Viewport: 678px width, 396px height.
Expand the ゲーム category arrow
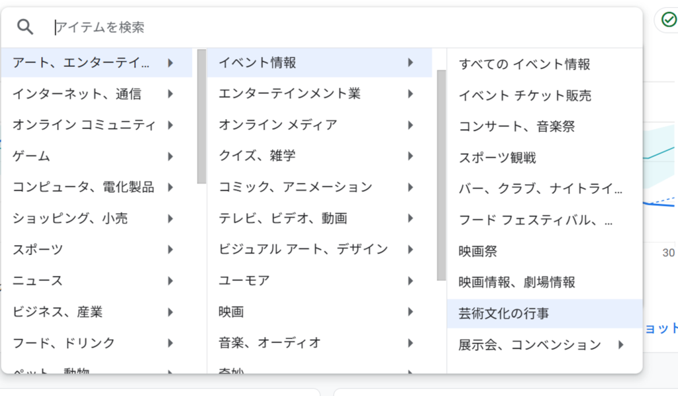click(170, 156)
